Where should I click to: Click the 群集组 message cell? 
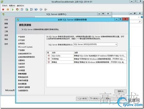[x=100, y=62]
